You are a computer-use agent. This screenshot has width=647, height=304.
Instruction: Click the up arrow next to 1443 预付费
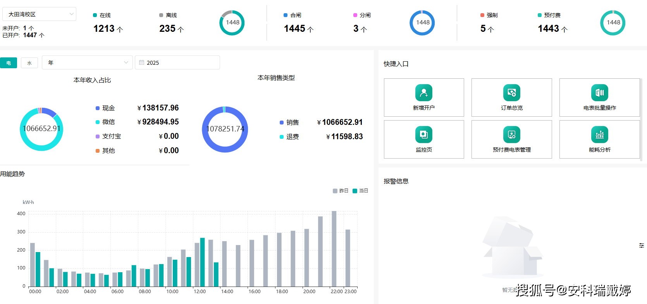pyautogui.click(x=564, y=29)
